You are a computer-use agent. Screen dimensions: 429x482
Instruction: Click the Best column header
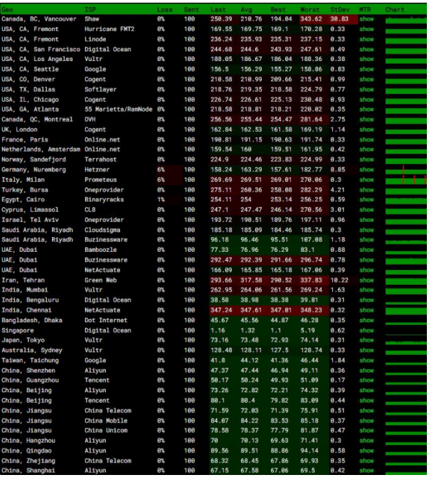click(278, 10)
